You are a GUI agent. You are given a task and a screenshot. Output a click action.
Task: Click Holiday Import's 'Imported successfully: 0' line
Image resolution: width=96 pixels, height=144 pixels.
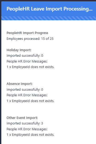coord(25,56)
